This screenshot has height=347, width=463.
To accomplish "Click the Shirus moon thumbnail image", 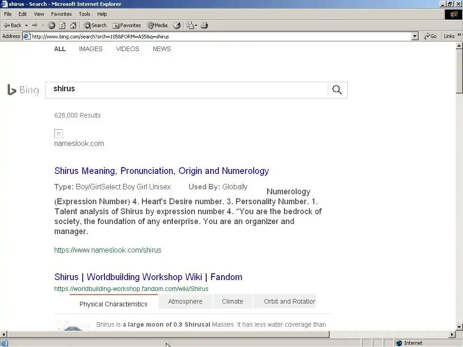I will (73, 325).
